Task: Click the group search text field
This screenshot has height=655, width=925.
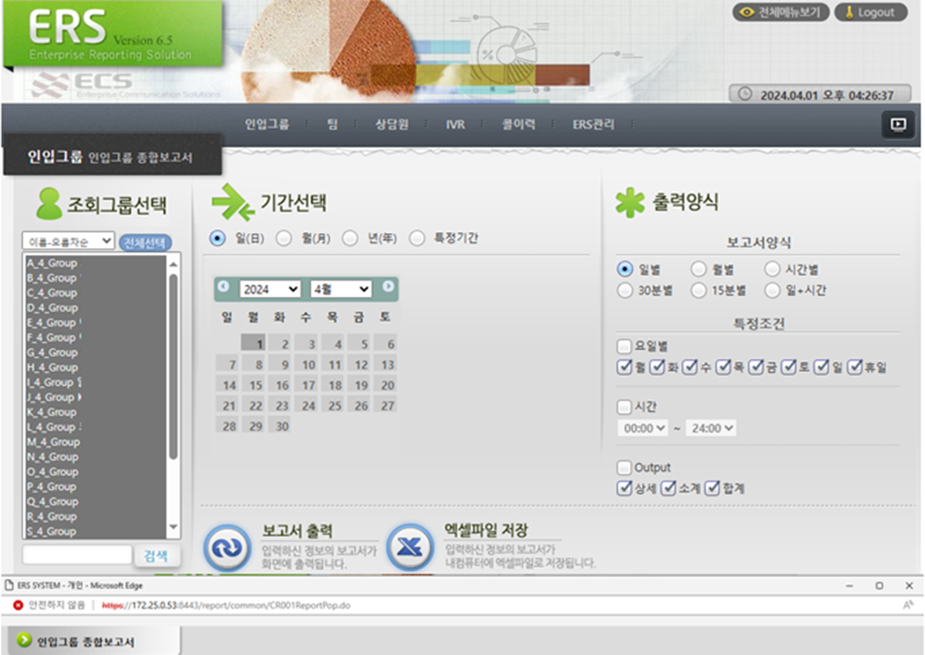Action: [x=77, y=555]
